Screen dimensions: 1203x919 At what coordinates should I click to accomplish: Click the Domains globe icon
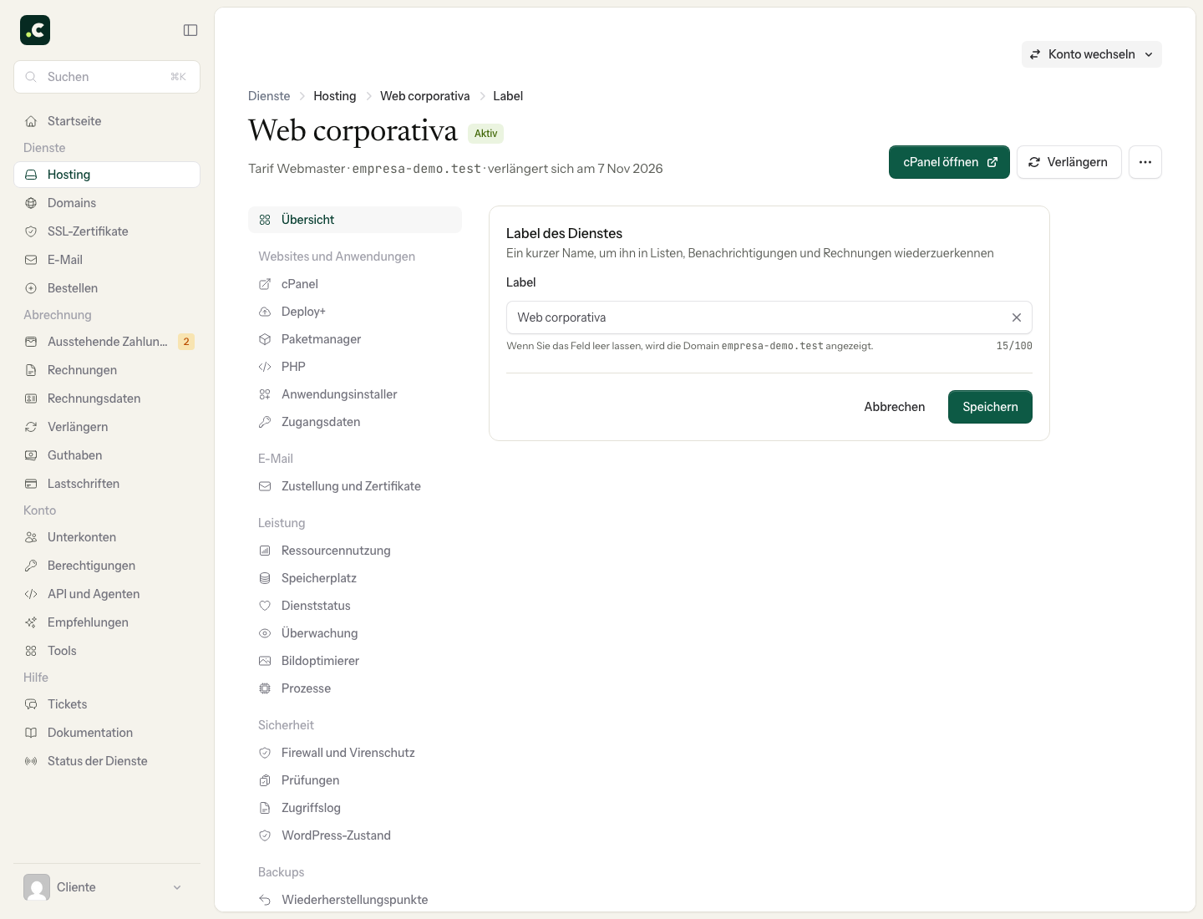tap(31, 203)
